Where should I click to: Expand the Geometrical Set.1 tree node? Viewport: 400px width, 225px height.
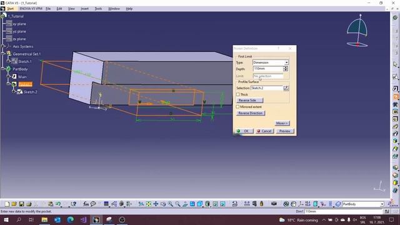click(x=3, y=54)
